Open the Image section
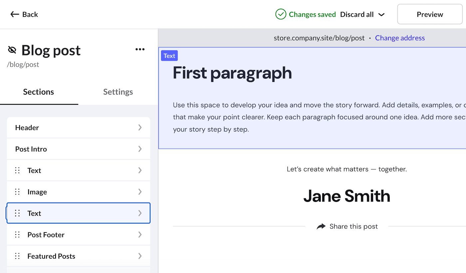466x273 pixels. 79,192
